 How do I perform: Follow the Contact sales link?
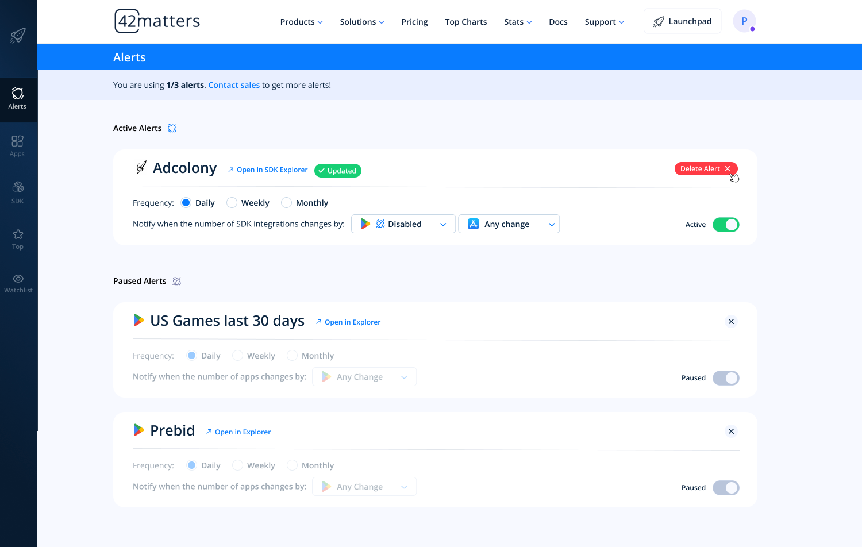234,85
